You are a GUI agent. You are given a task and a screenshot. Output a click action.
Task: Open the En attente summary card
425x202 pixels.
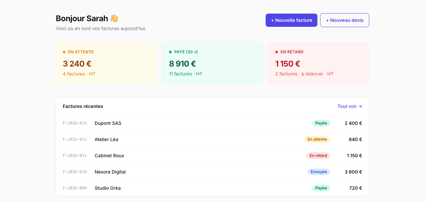[106, 63]
